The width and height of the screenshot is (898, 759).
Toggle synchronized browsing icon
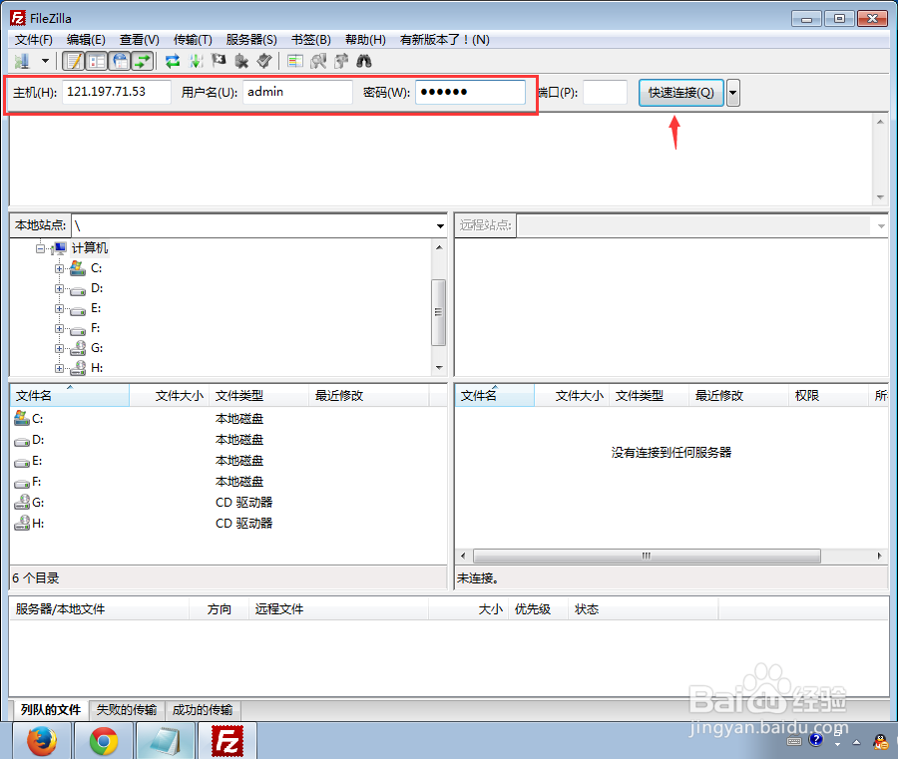(x=341, y=61)
